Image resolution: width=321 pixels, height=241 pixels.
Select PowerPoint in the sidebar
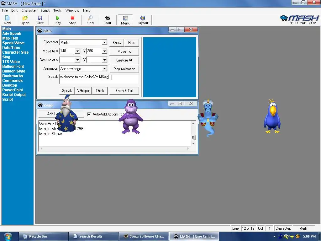click(13, 90)
